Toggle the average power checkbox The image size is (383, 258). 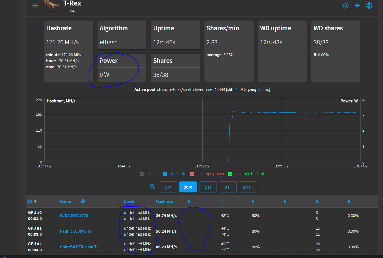coord(192,174)
